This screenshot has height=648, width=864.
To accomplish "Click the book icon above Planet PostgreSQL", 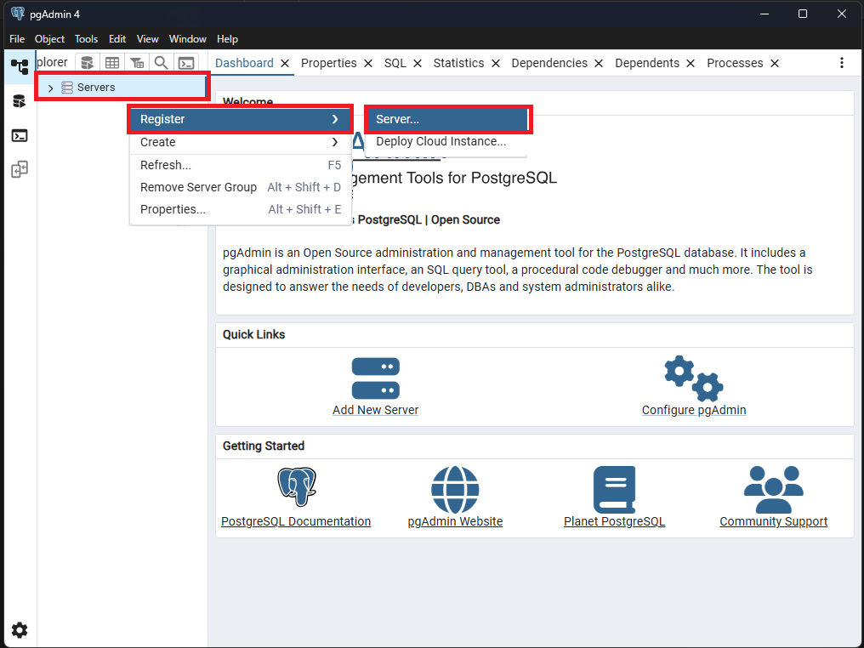I will (614, 489).
